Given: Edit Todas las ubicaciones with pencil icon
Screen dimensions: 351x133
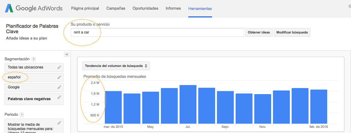Looking at the screenshot, I should pyautogui.click(x=59, y=67).
